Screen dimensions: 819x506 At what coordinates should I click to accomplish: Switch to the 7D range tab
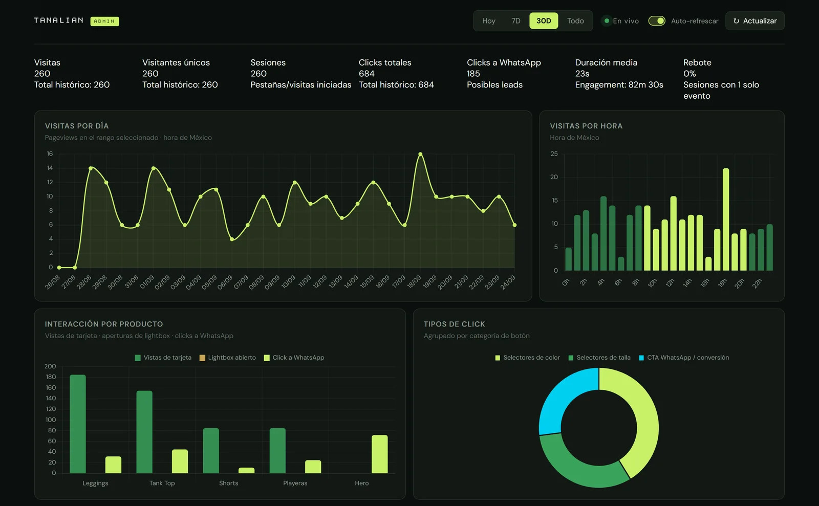[x=515, y=21]
